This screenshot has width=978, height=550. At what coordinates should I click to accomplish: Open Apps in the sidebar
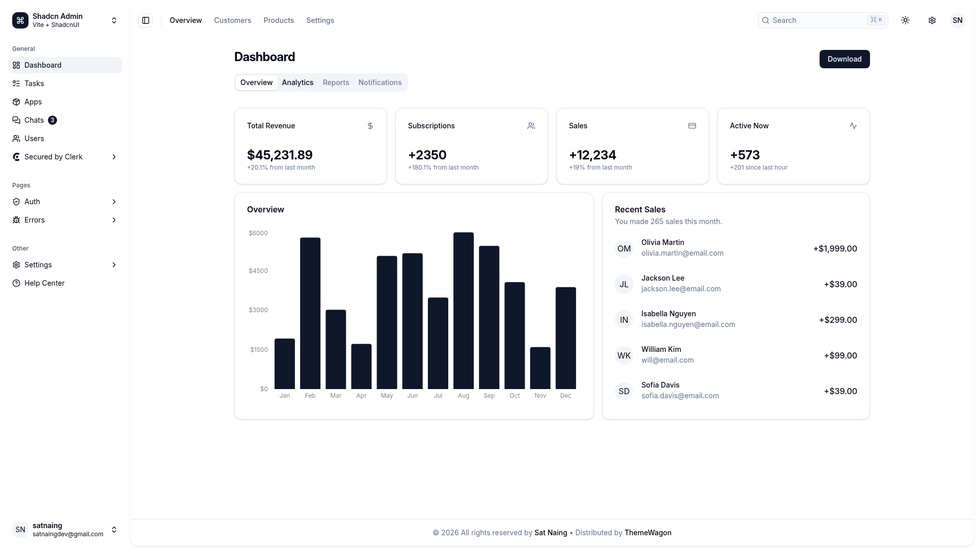coord(65,102)
